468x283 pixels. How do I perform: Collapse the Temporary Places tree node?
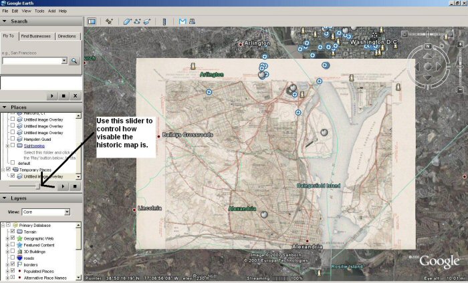3,170
